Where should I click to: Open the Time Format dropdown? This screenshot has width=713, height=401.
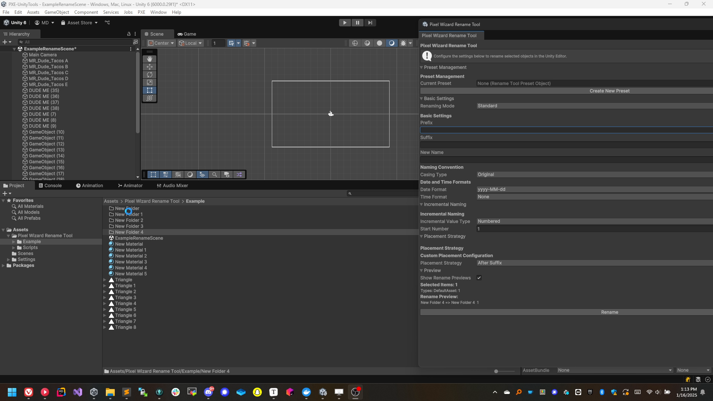click(x=595, y=197)
